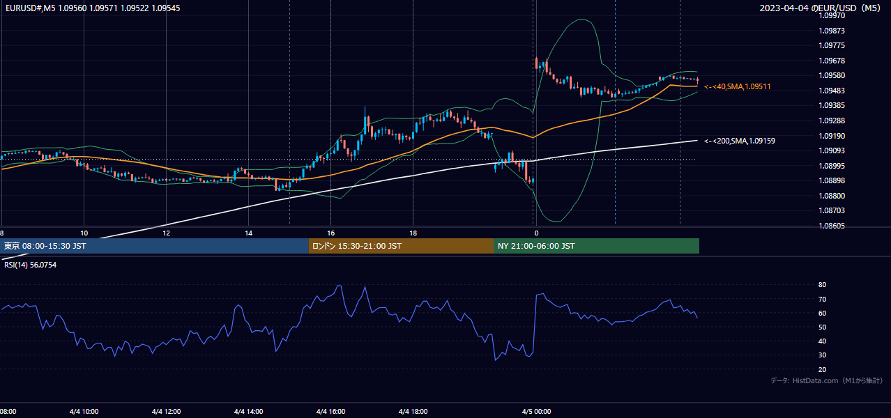
Task: Click the '4/5 00:00' bottom time label
Action: (x=537, y=411)
